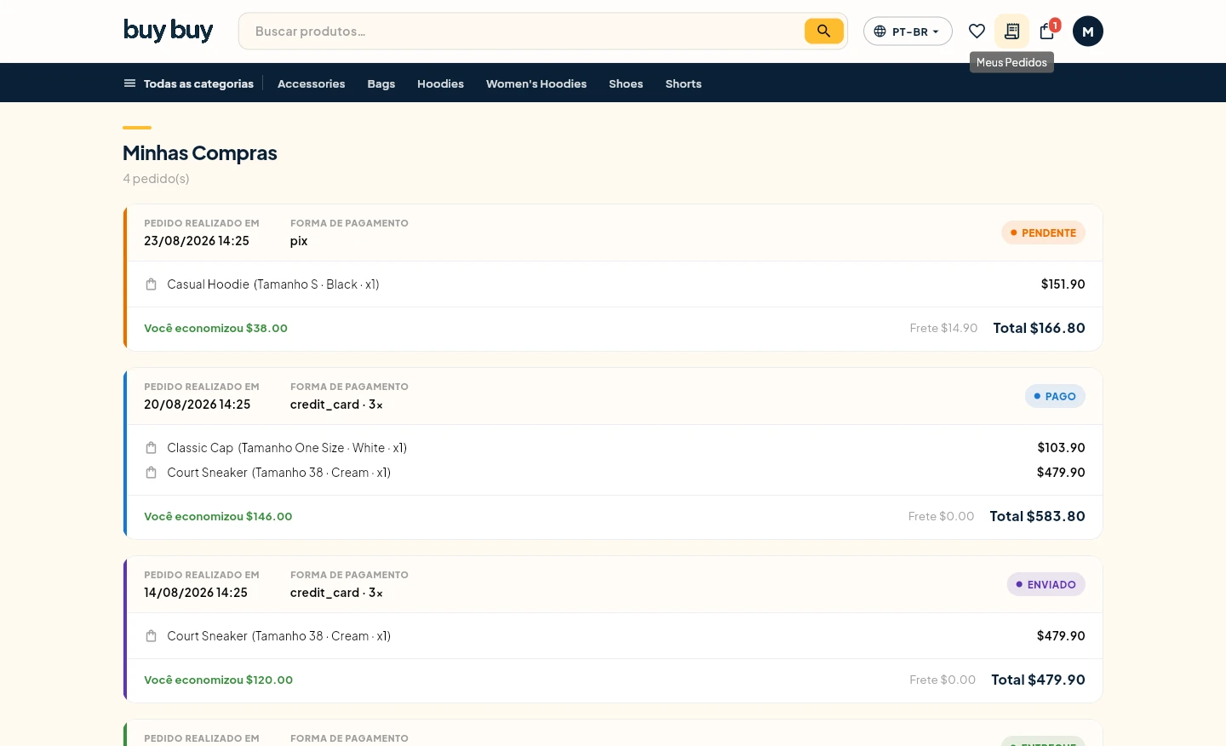Open Hoodies category
Viewport: 1226px width, 746px height.
pyautogui.click(x=440, y=83)
